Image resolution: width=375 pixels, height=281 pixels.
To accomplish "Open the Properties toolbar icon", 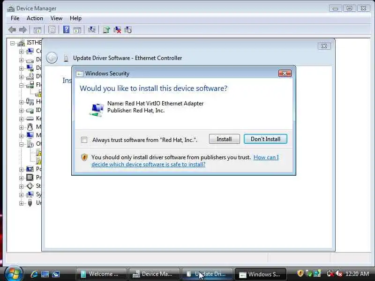I will (x=52, y=30).
